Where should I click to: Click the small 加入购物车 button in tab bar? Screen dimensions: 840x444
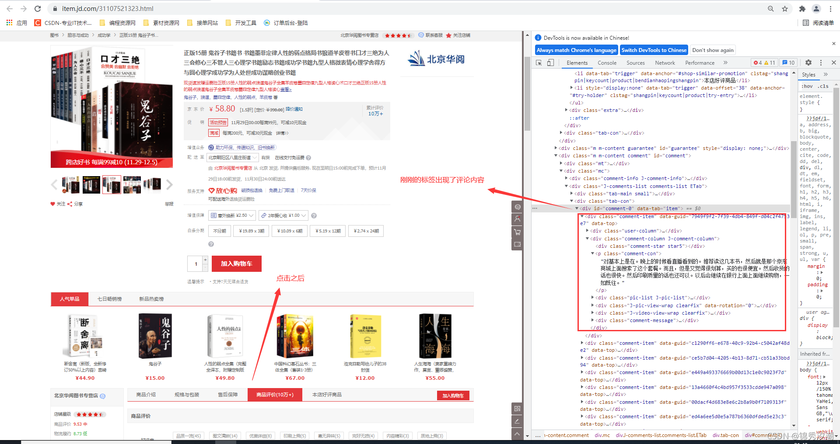(453, 395)
